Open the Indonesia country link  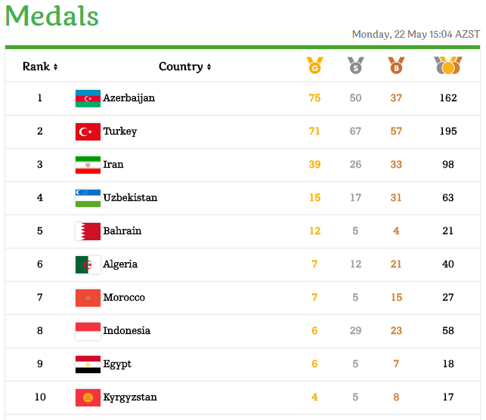(126, 331)
